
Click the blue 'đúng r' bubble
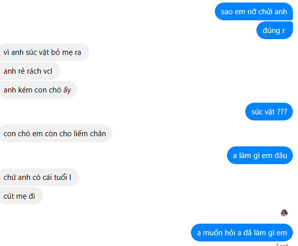point(275,30)
